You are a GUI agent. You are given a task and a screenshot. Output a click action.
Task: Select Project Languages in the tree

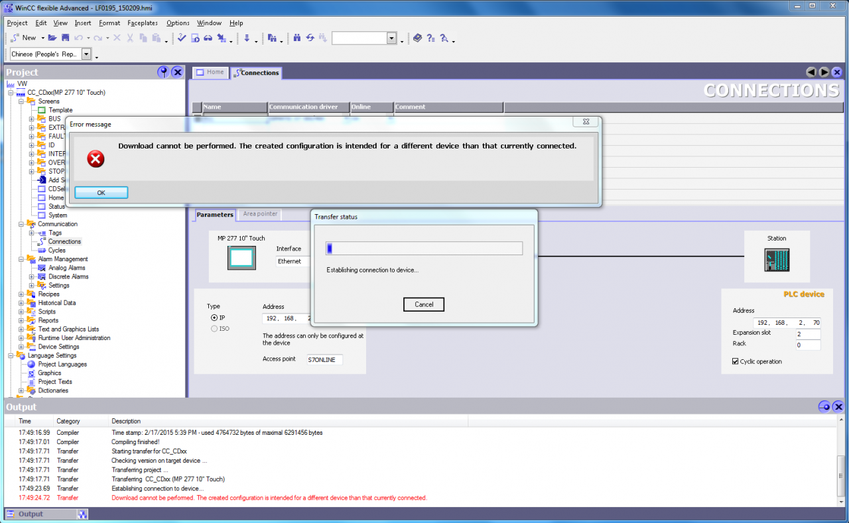62,364
